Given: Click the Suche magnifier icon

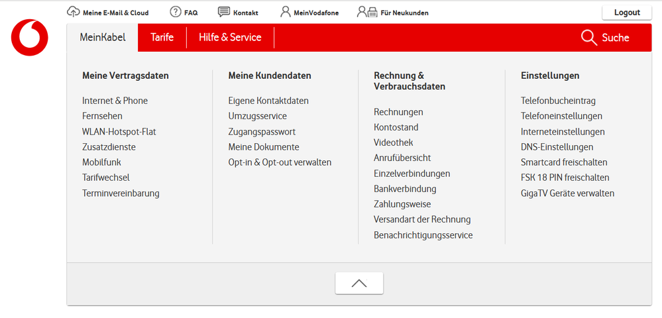Looking at the screenshot, I should click(588, 38).
